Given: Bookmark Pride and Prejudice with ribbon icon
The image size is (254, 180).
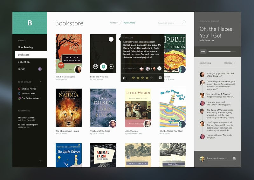Looking at the screenshot, I should coord(95,66).
